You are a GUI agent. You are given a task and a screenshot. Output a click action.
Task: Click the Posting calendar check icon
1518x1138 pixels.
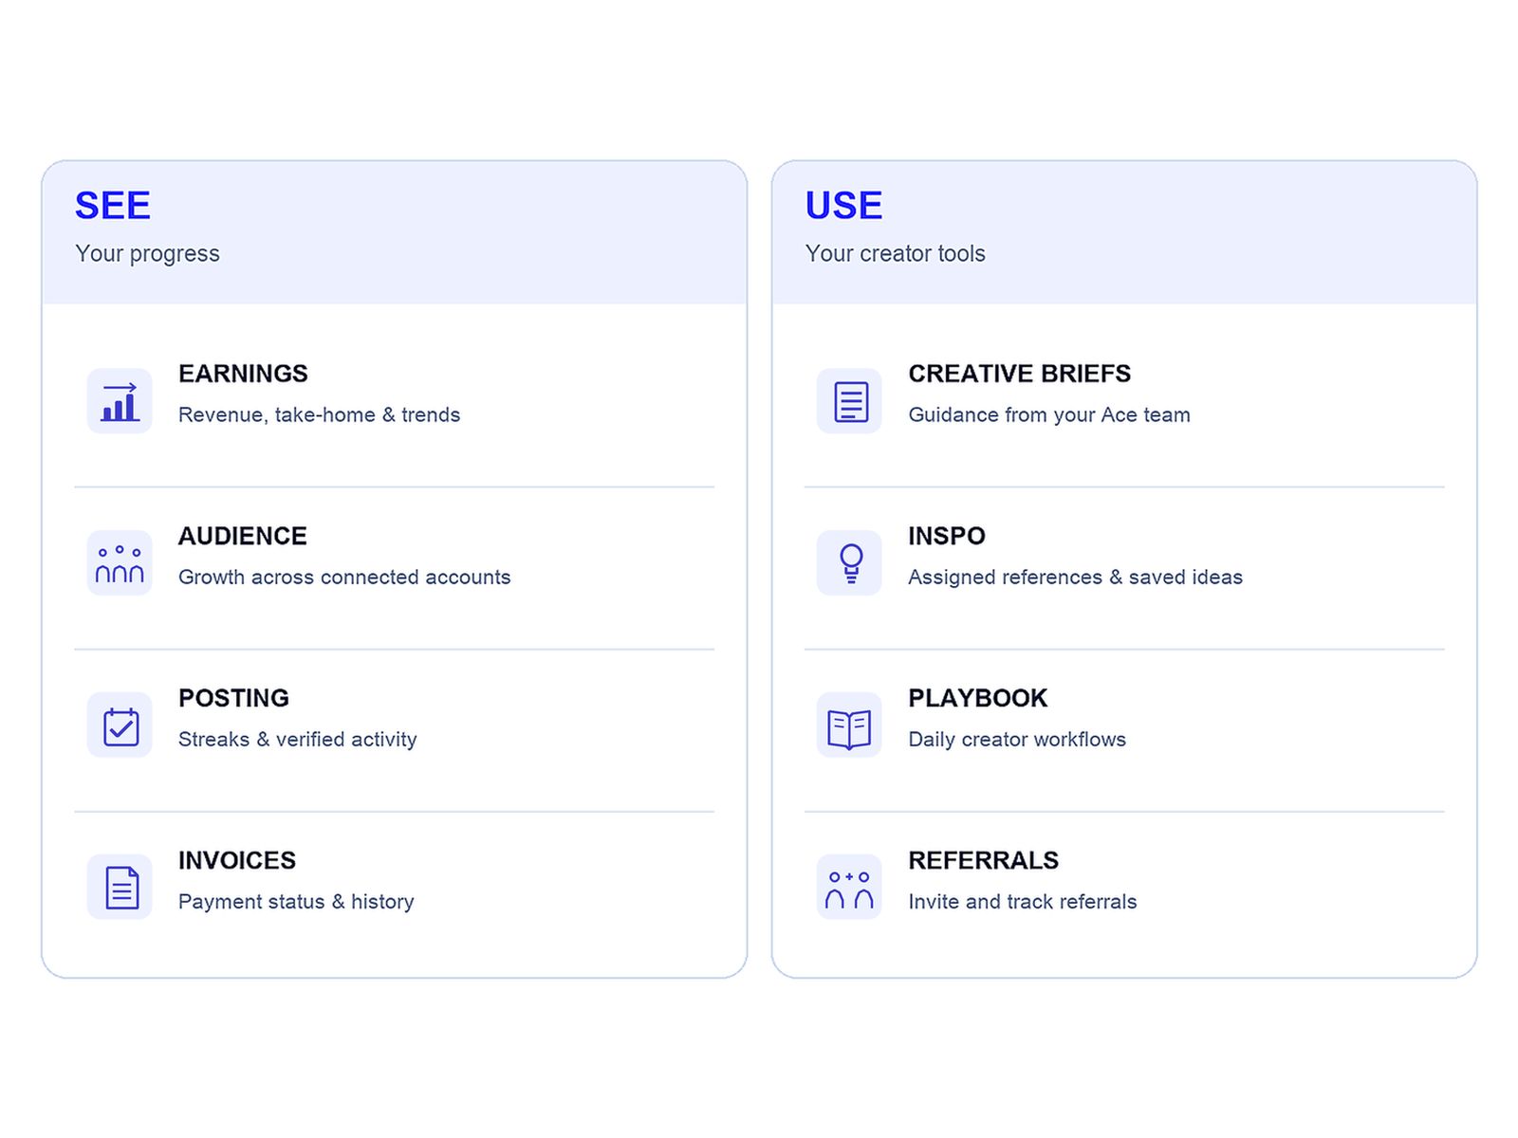pos(120,725)
